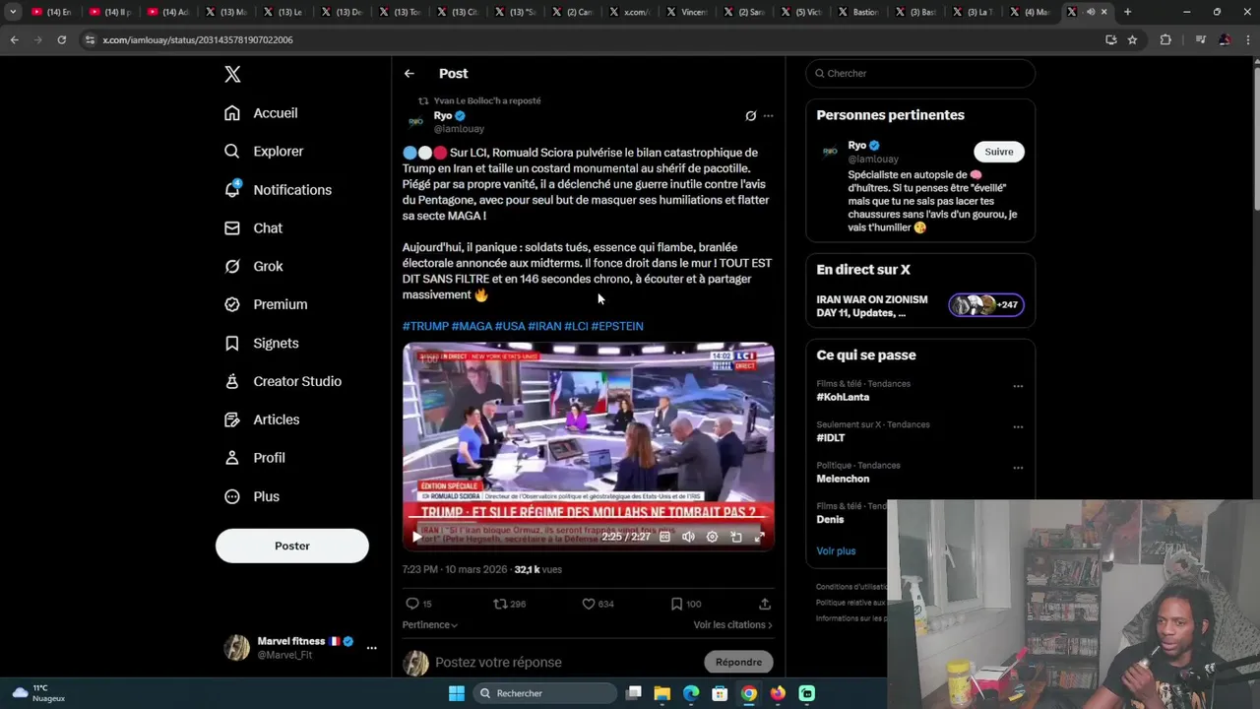Repost icon showing 296

[x=500, y=604]
